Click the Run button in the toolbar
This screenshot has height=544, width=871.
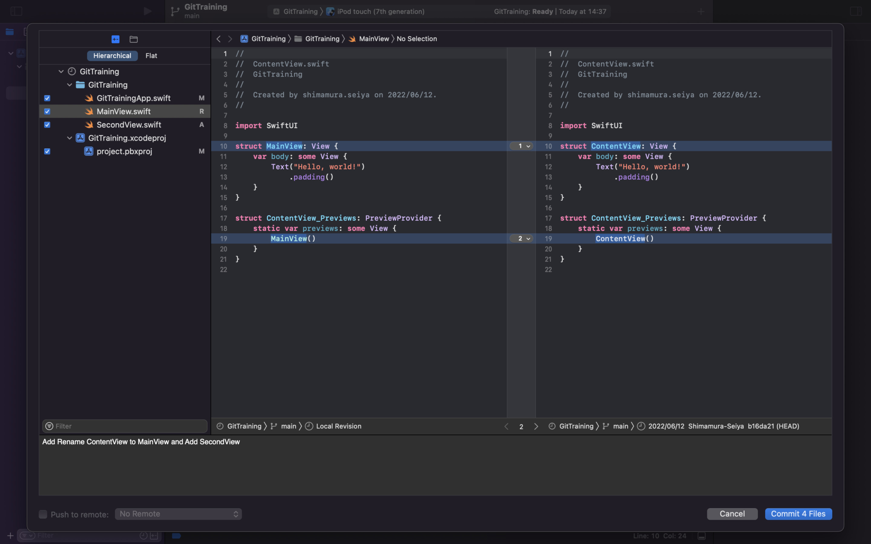[147, 11]
